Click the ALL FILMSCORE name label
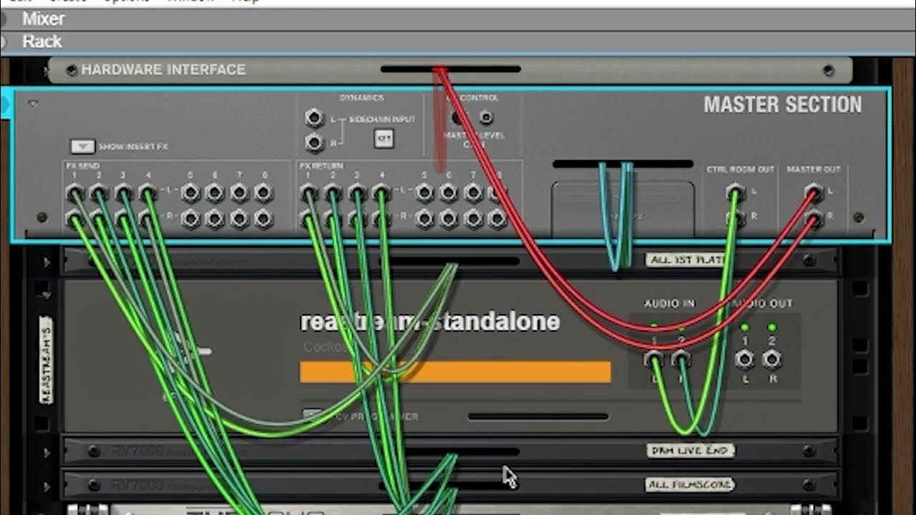Screen dimensions: 916x515 coord(691,484)
